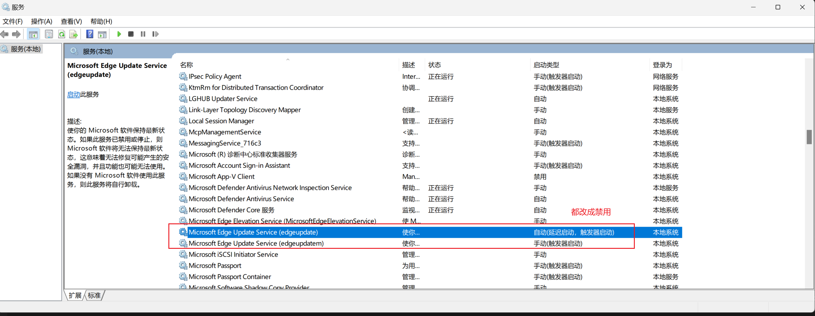This screenshot has width=815, height=316.
Task: Click the Man... description of App-V Client
Action: (x=411, y=176)
